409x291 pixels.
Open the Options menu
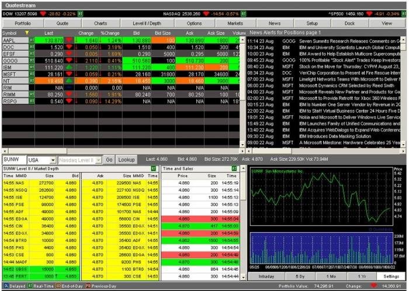point(195,23)
